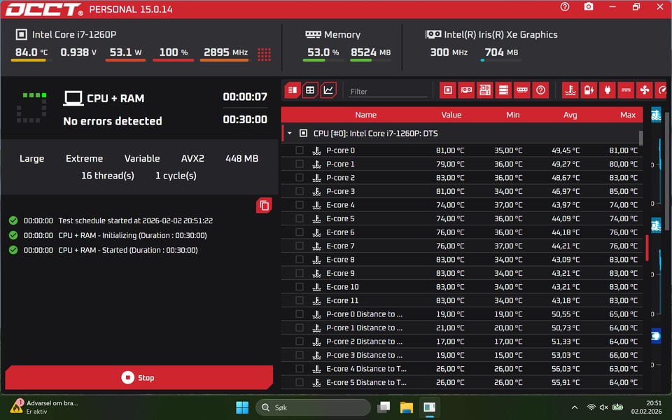Open Task View on the taskbar
This screenshot has width=672, height=420.
tap(384, 407)
